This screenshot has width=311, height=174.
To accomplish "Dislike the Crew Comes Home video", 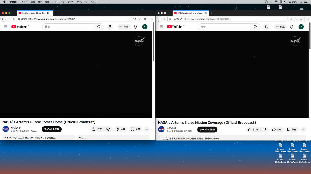I will pyautogui.click(x=108, y=129).
